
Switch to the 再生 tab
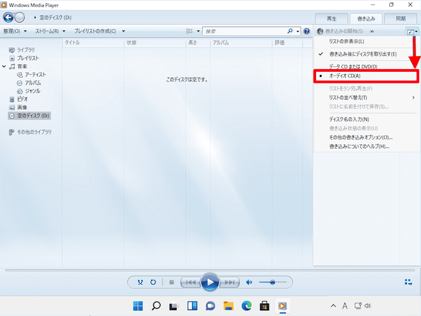[332, 19]
